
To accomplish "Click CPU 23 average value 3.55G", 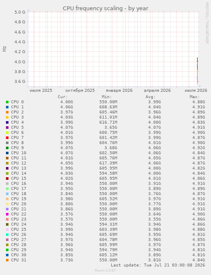I will pyautogui.click(x=155, y=219).
